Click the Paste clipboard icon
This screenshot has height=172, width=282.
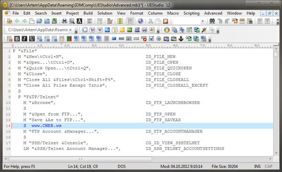click(165, 21)
